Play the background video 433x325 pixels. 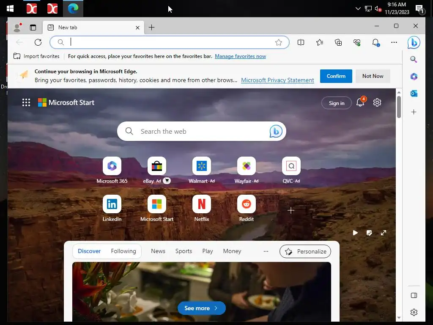tap(355, 233)
